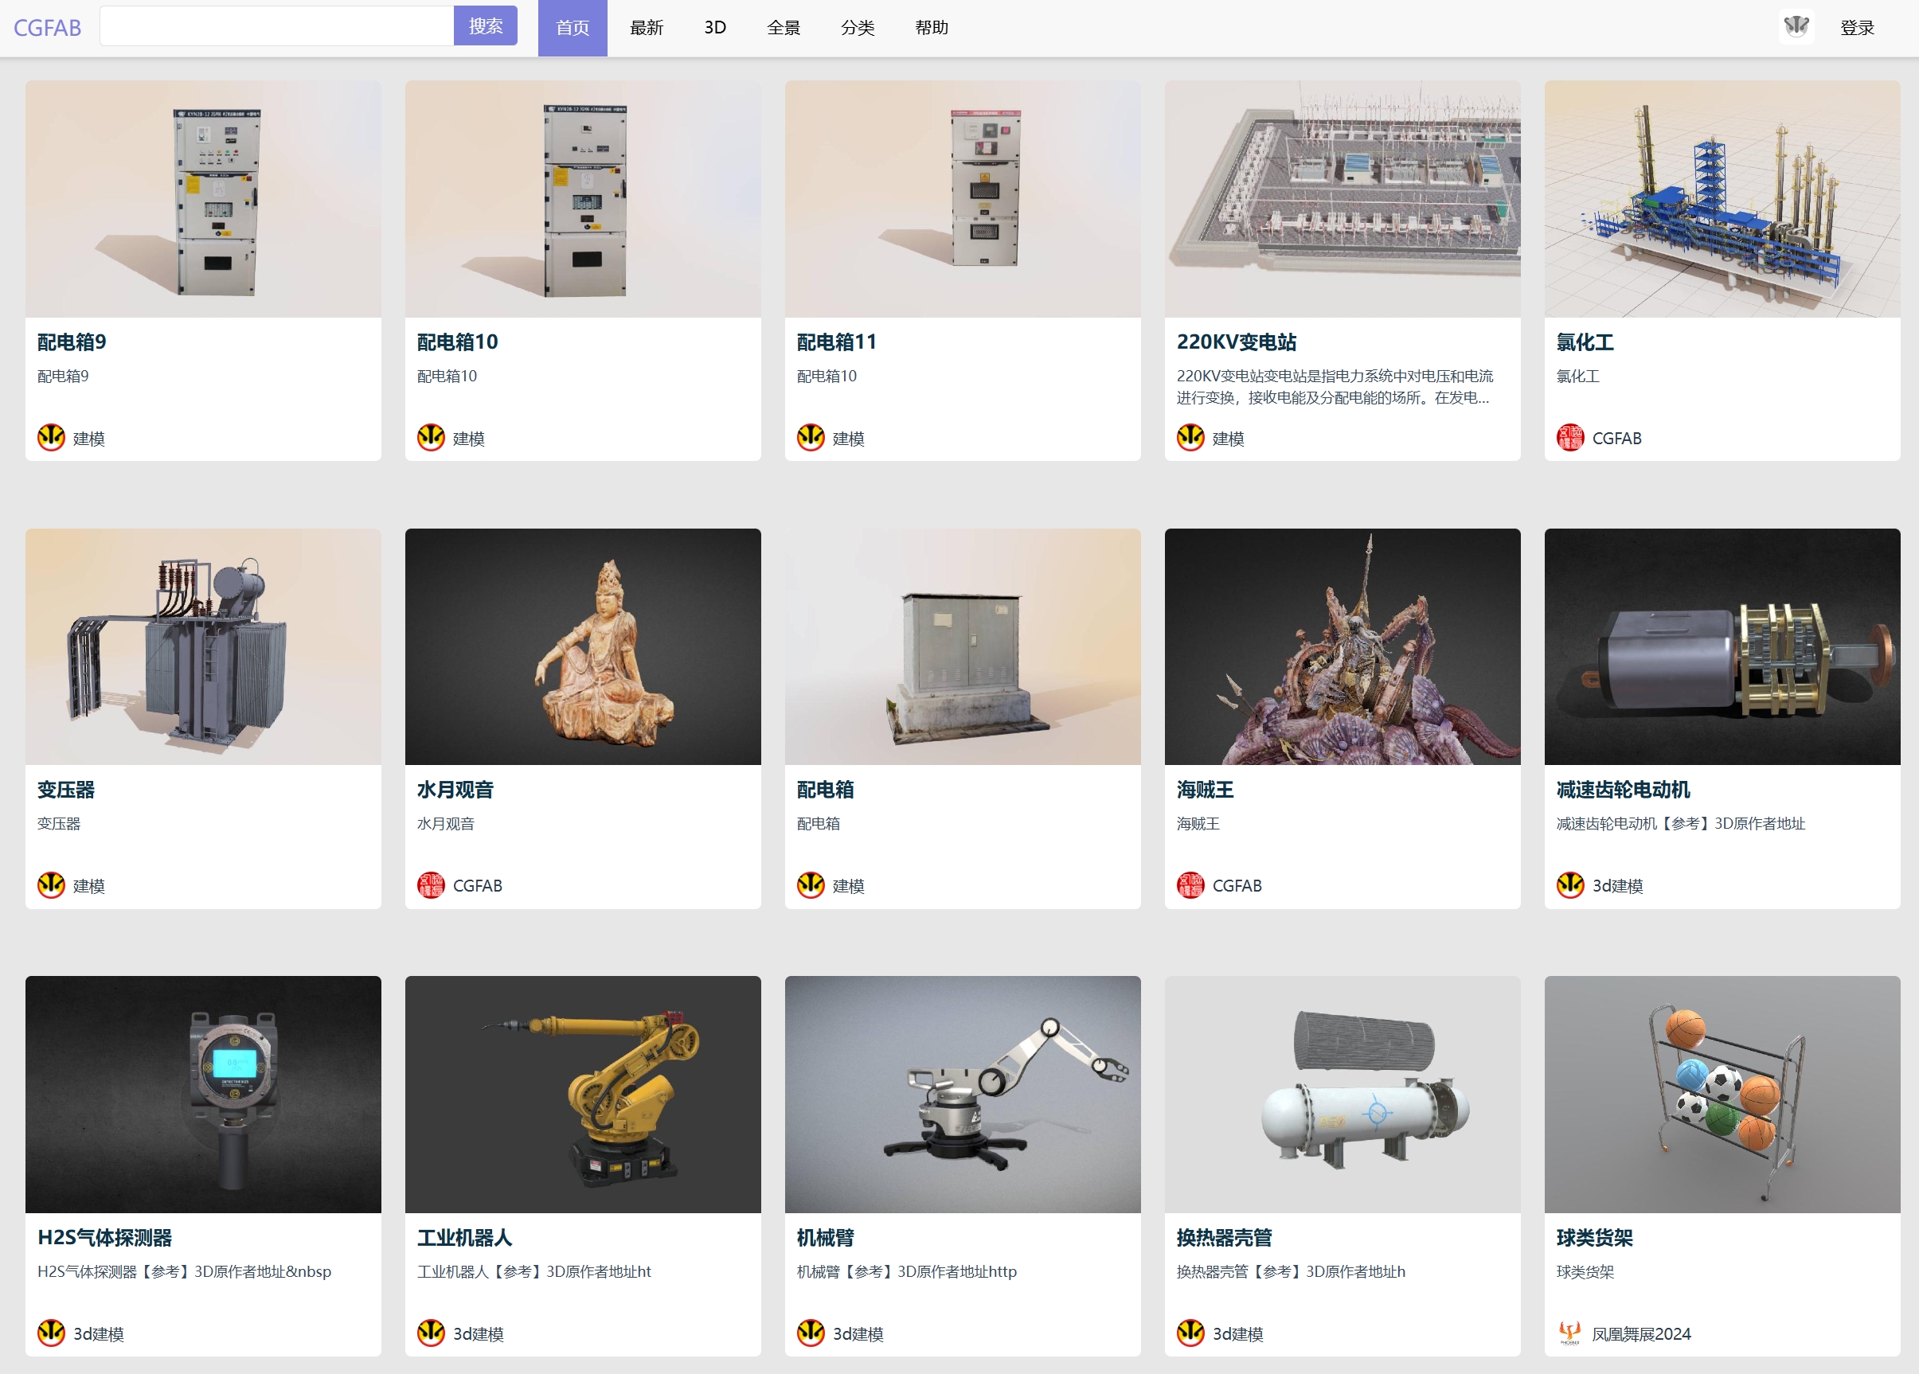The height and width of the screenshot is (1374, 1919).
Task: Open the 配电箱11 model thumbnail
Action: pyautogui.click(x=963, y=199)
